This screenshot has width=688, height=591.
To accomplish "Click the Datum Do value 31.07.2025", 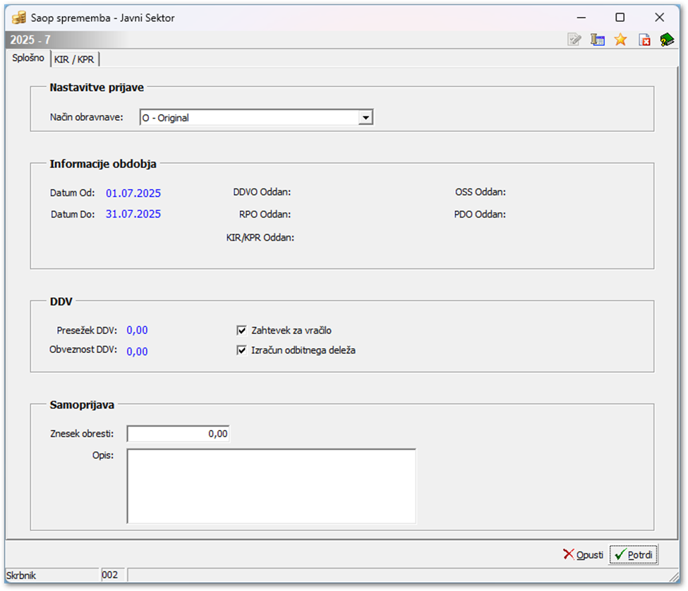I will click(x=133, y=214).
